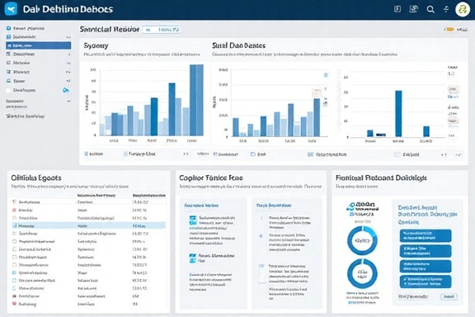This screenshot has height=317, width=475.
Task: Sort by the rightmost column header of the table
Action: (x=149, y=196)
